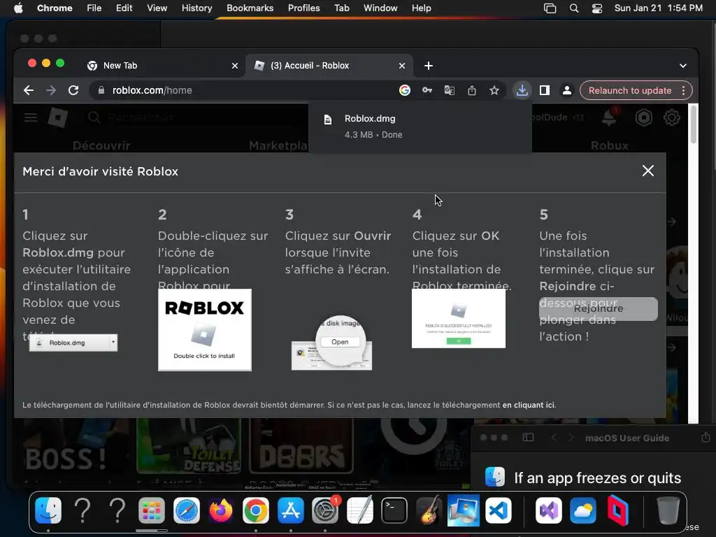Click the Google icon in address bar

coord(405,90)
